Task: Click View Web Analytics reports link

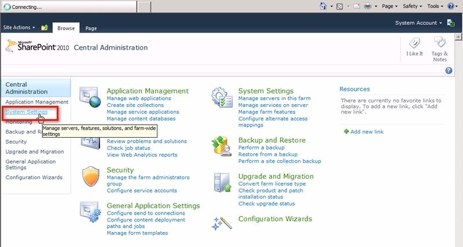Action: pyautogui.click(x=142, y=154)
